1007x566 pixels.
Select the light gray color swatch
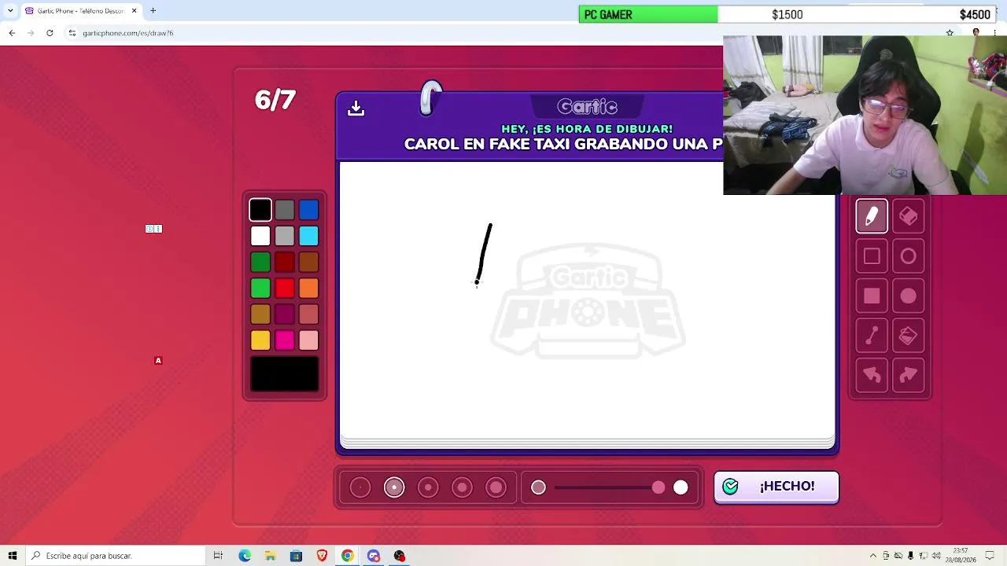[x=285, y=236]
